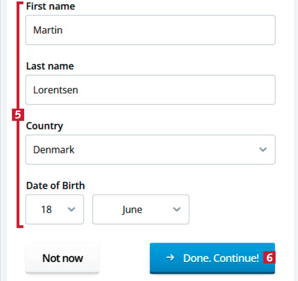298x281 pixels.
Task: Expand the birth month dropdown showing June
Action: (140, 210)
